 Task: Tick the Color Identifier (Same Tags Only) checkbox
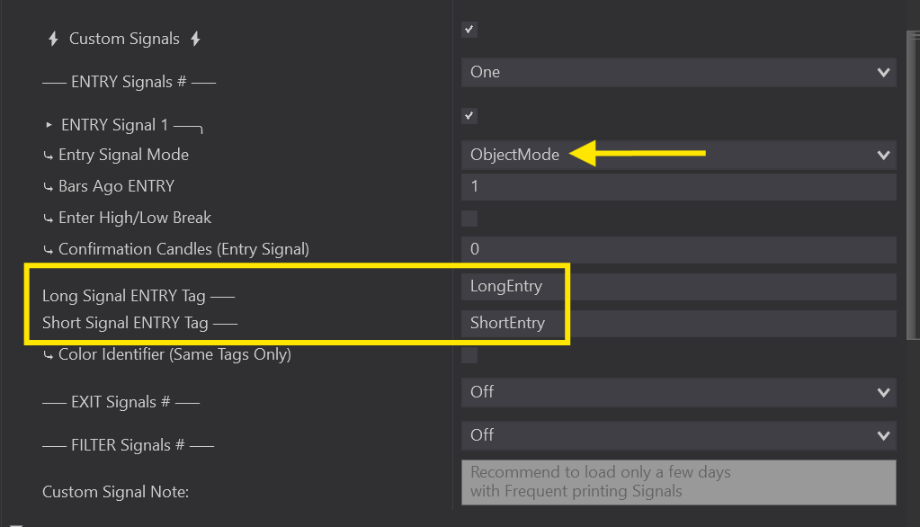pyautogui.click(x=469, y=355)
